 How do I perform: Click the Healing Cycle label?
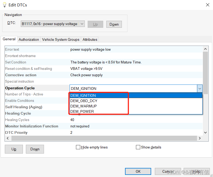click(18, 114)
